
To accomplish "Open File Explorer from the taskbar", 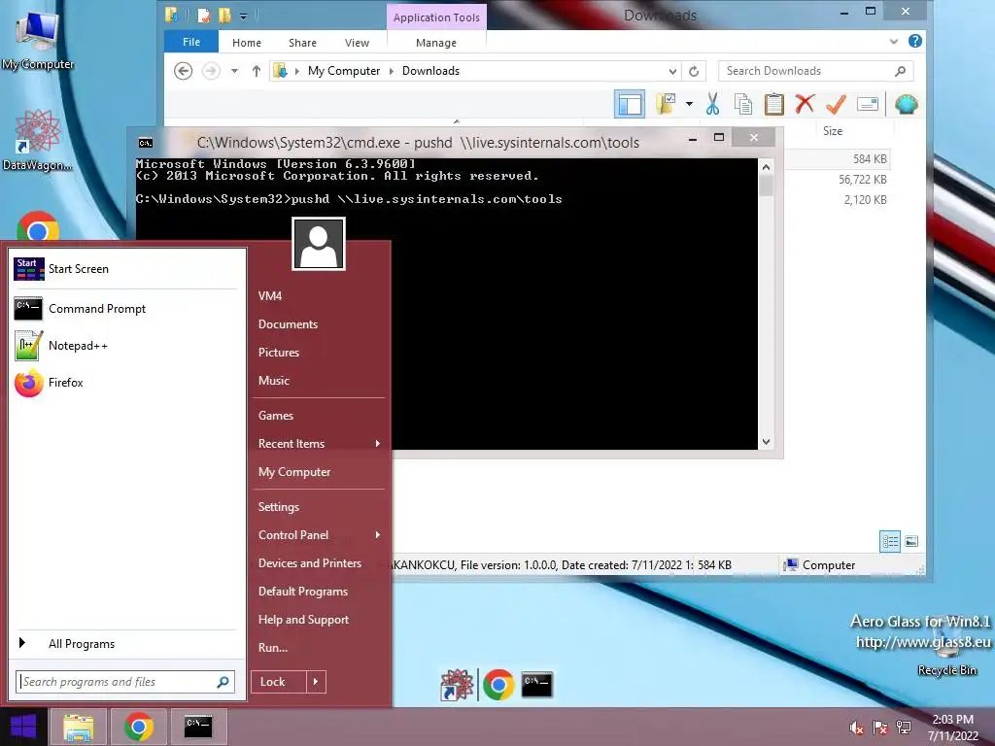I will (x=78, y=727).
